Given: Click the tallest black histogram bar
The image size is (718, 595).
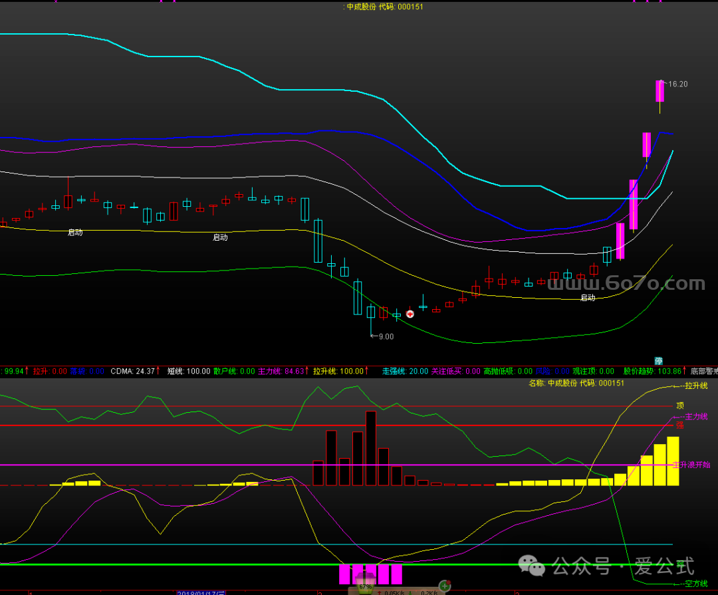Looking at the screenshot, I should coord(371,448).
